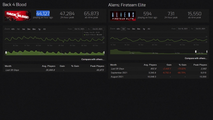This screenshot has width=213, height=120.
Task: Click the -2,443.1 gain cell
Action: (x=167, y=69)
